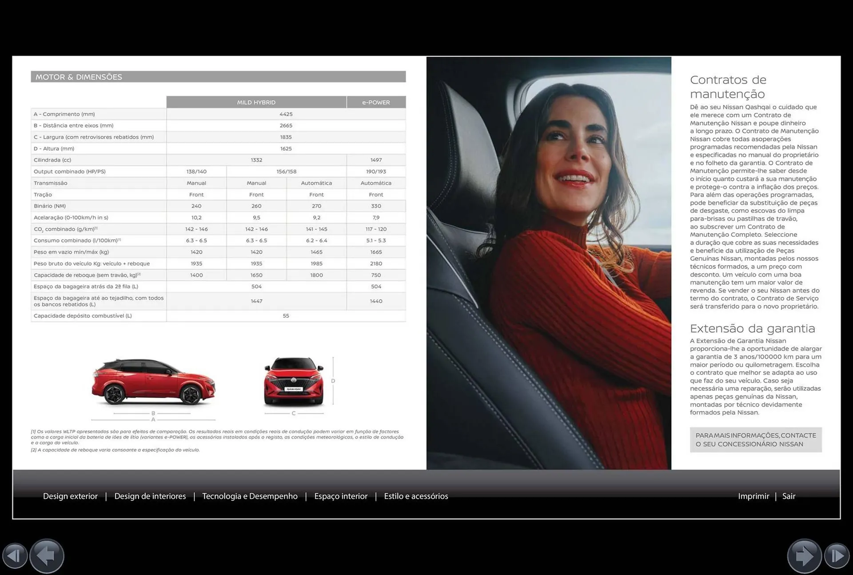Click the Sair exit link
The height and width of the screenshot is (575, 853).
coord(789,496)
